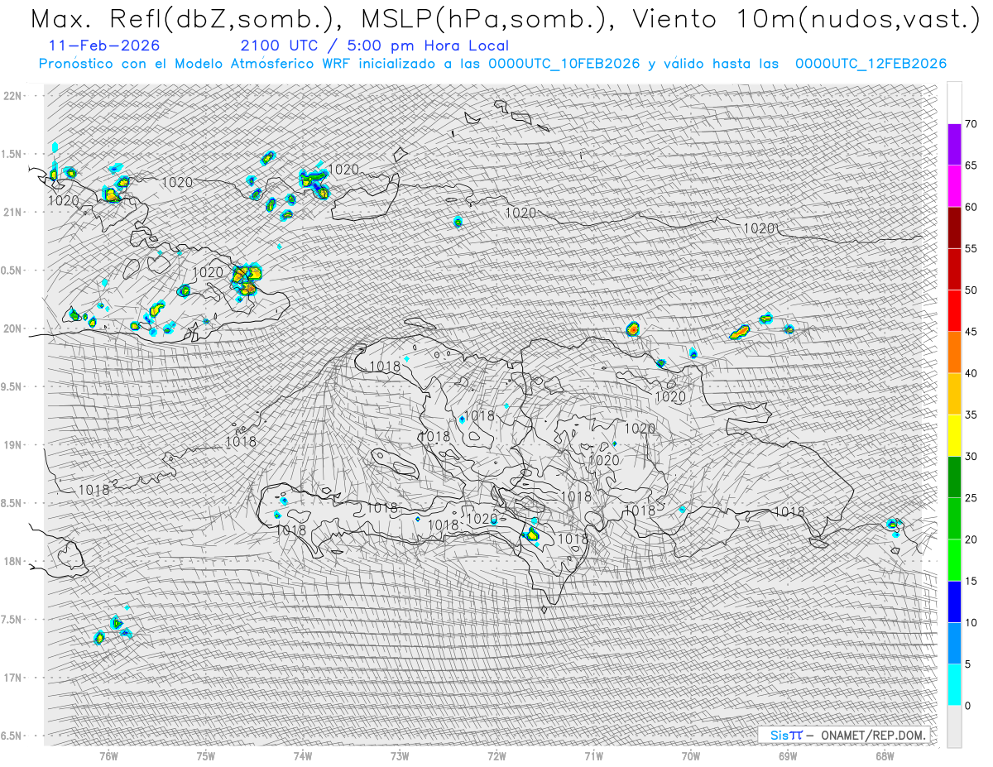Click the '22N' latitude axis label
This screenshot has width=993, height=767.
point(13,96)
